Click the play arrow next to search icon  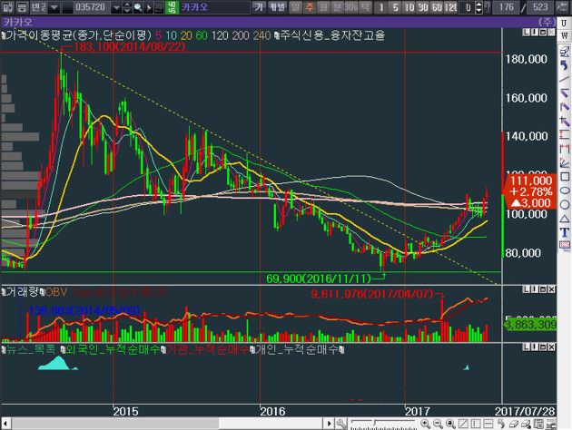149,7
